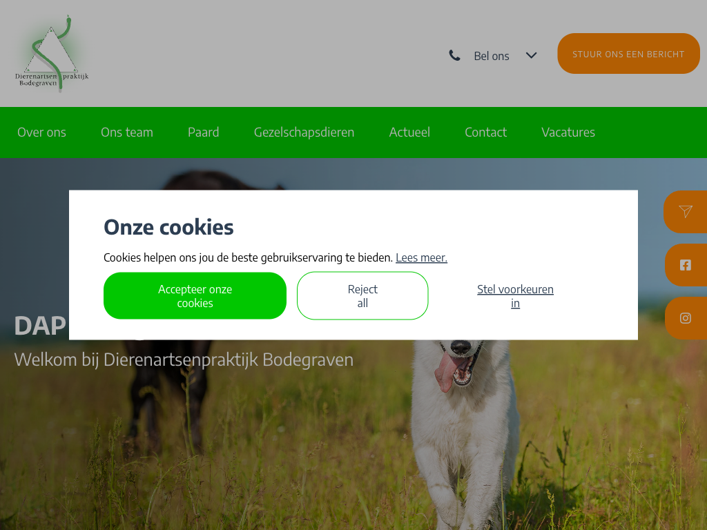Viewport: 707px width, 530px height.
Task: Select Paard in the navigation bar
Action: coord(204,132)
